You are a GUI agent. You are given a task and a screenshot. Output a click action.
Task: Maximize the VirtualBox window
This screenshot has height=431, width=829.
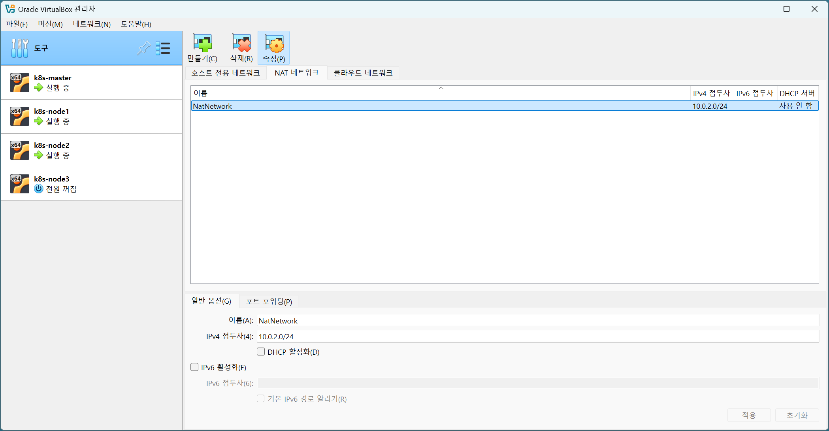pyautogui.click(x=786, y=9)
